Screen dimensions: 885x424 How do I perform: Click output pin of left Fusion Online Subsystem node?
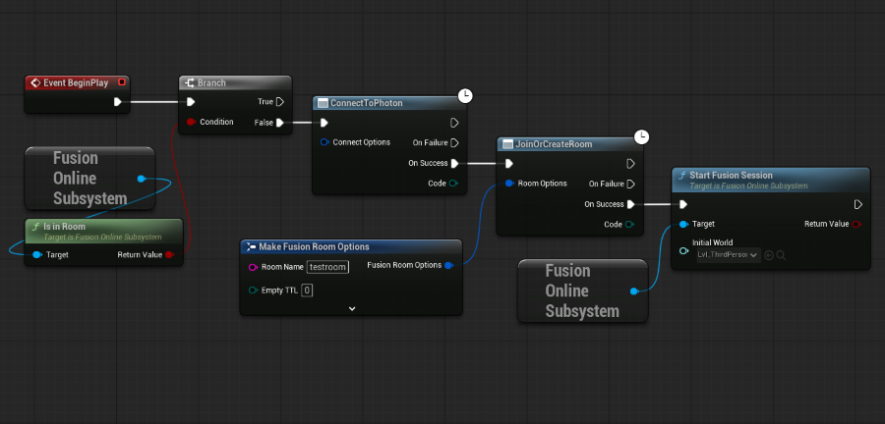click(x=141, y=179)
